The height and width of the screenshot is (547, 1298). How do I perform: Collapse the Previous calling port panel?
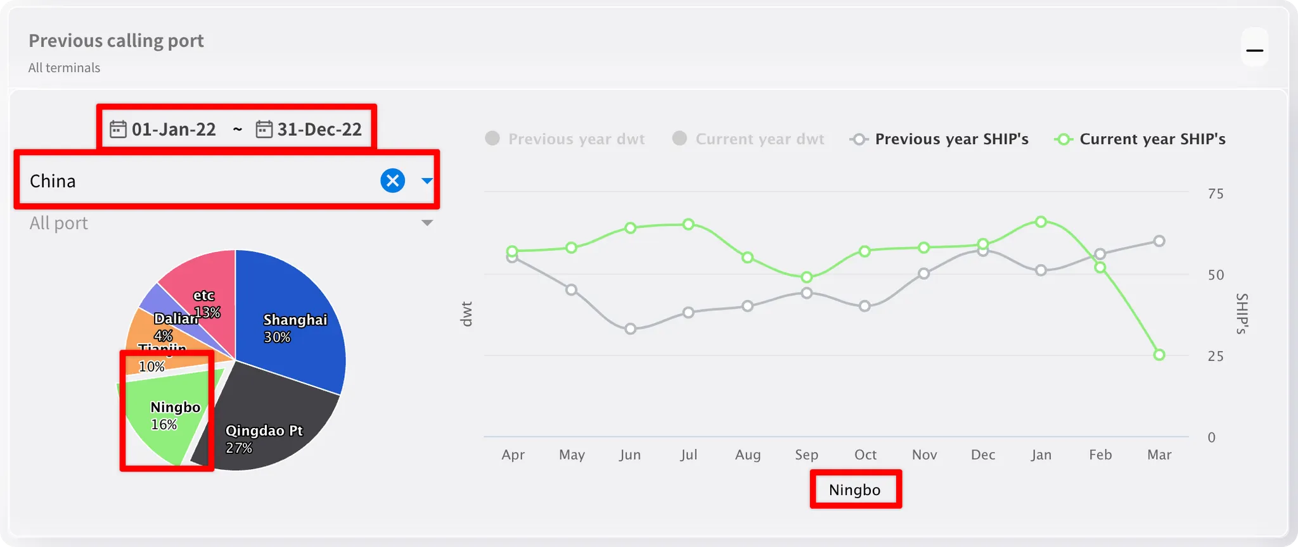click(x=1254, y=50)
